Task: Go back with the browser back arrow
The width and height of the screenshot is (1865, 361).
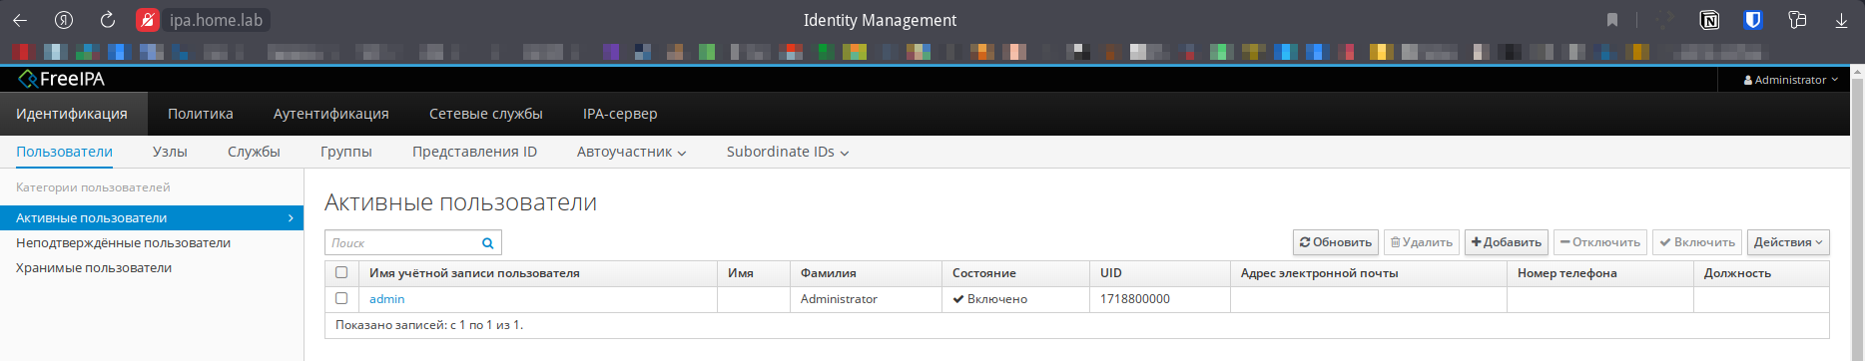Action: 20,20
